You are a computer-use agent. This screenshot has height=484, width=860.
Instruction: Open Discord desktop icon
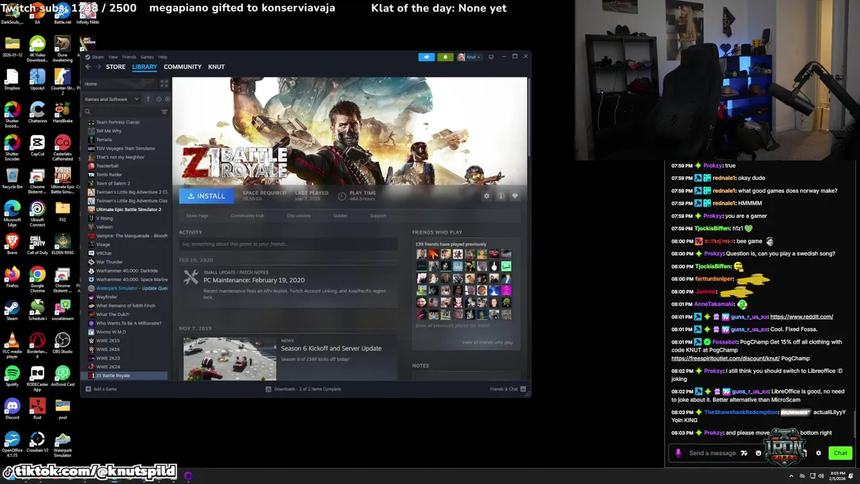tap(12, 409)
